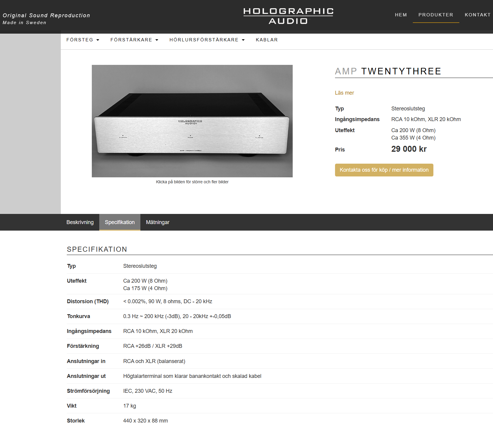
Task: Click the Vikt value 17 kg
Action: click(130, 406)
